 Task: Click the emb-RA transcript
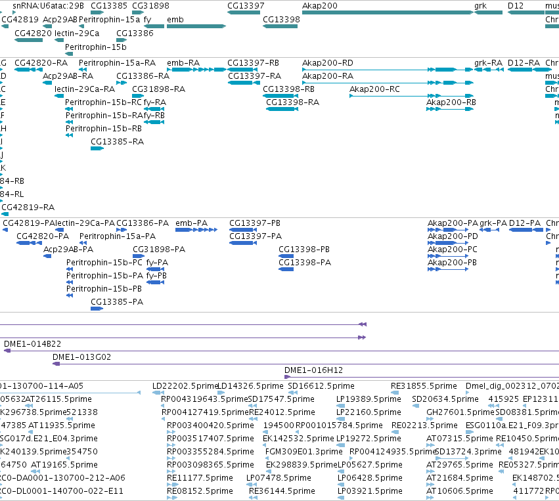[x=196, y=70]
